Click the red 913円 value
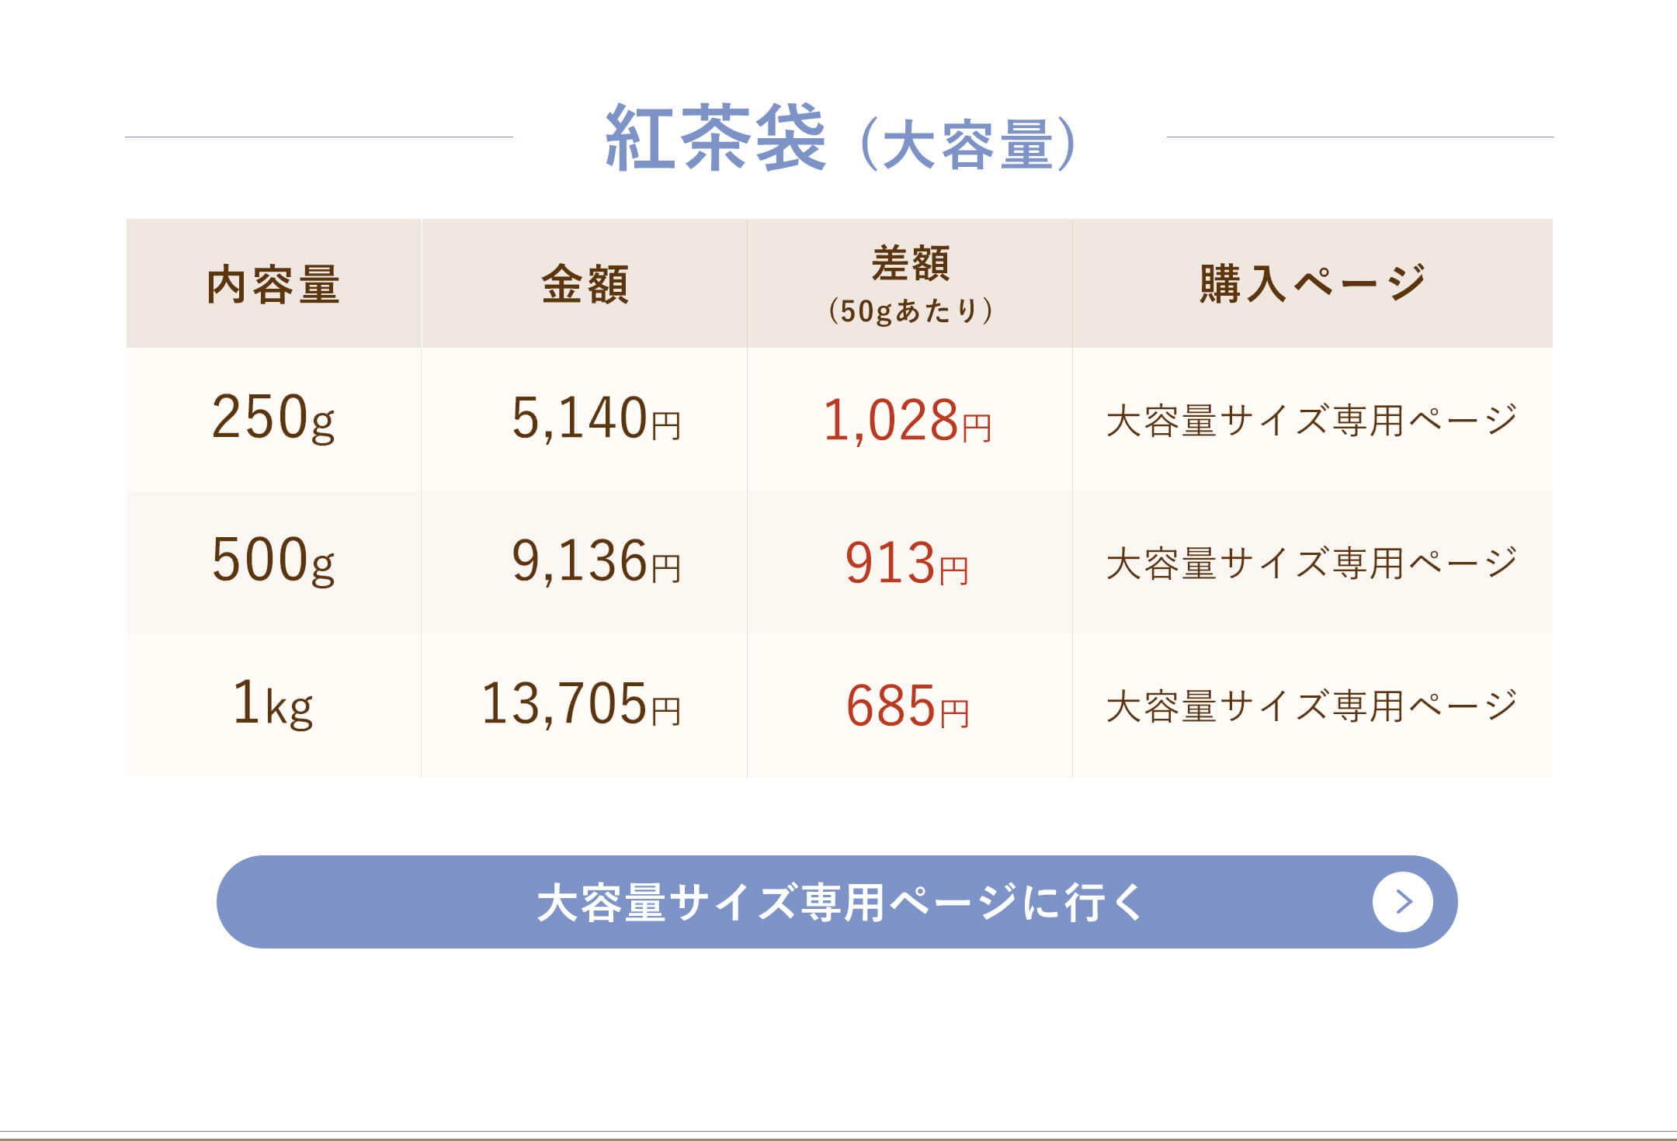 click(907, 563)
